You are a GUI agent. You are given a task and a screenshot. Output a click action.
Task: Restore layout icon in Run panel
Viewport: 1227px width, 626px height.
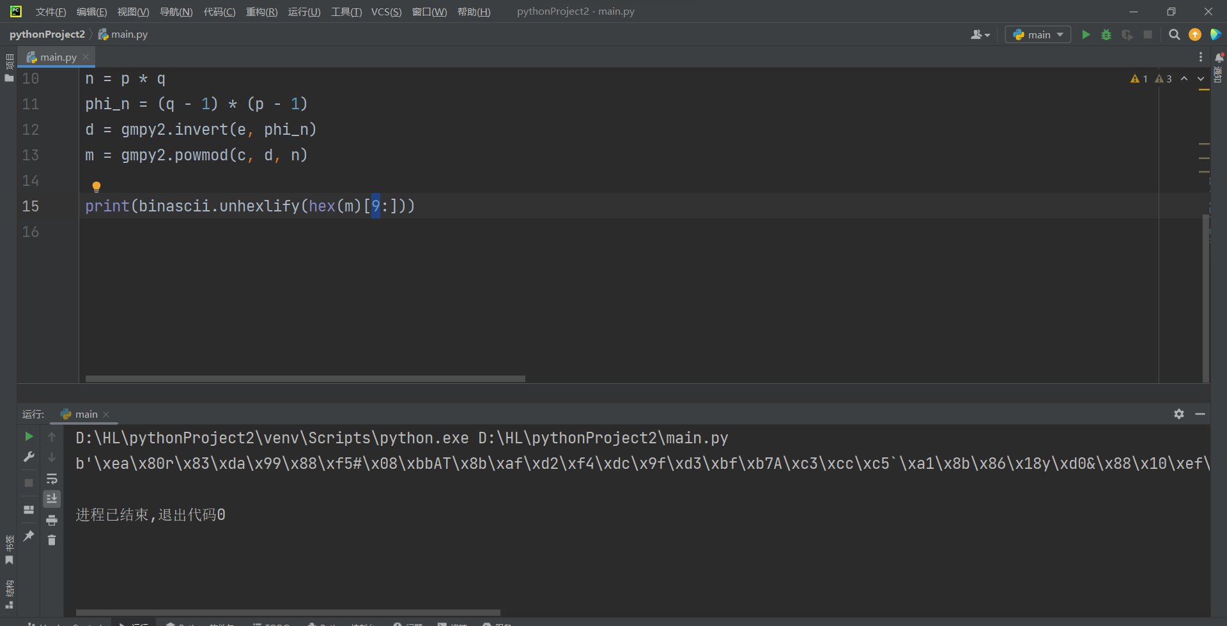click(x=29, y=509)
